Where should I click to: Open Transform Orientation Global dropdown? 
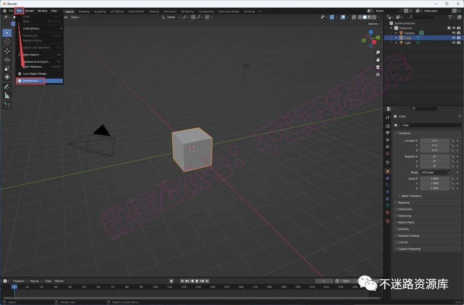(x=171, y=17)
